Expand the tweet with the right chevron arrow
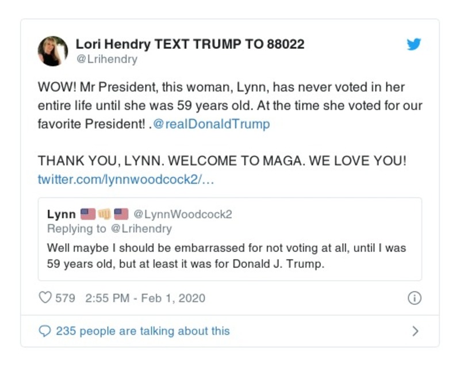The height and width of the screenshot is (376, 460). pos(416,331)
